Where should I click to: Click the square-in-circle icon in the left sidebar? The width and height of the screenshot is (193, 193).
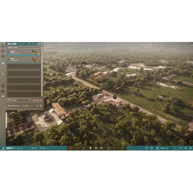(3, 86)
